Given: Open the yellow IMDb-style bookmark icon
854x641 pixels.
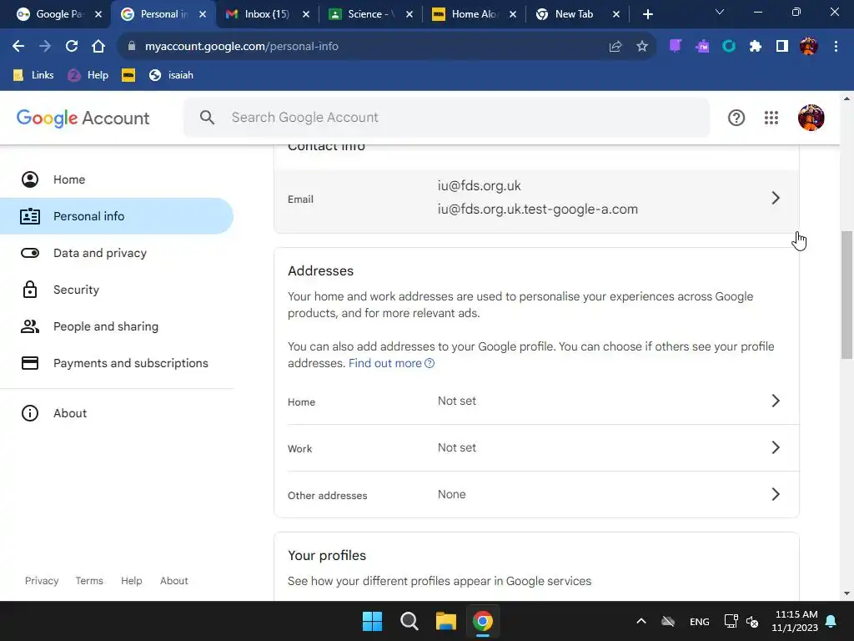Looking at the screenshot, I should pyautogui.click(x=128, y=75).
